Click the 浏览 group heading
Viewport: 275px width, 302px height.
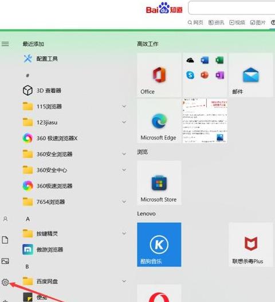pyautogui.click(x=143, y=152)
